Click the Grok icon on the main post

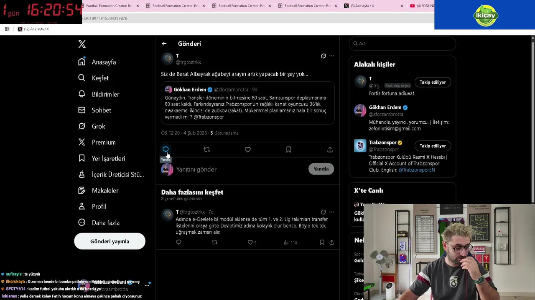(x=323, y=56)
